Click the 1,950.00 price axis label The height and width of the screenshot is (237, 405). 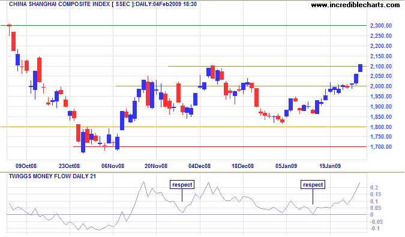[x=381, y=96]
